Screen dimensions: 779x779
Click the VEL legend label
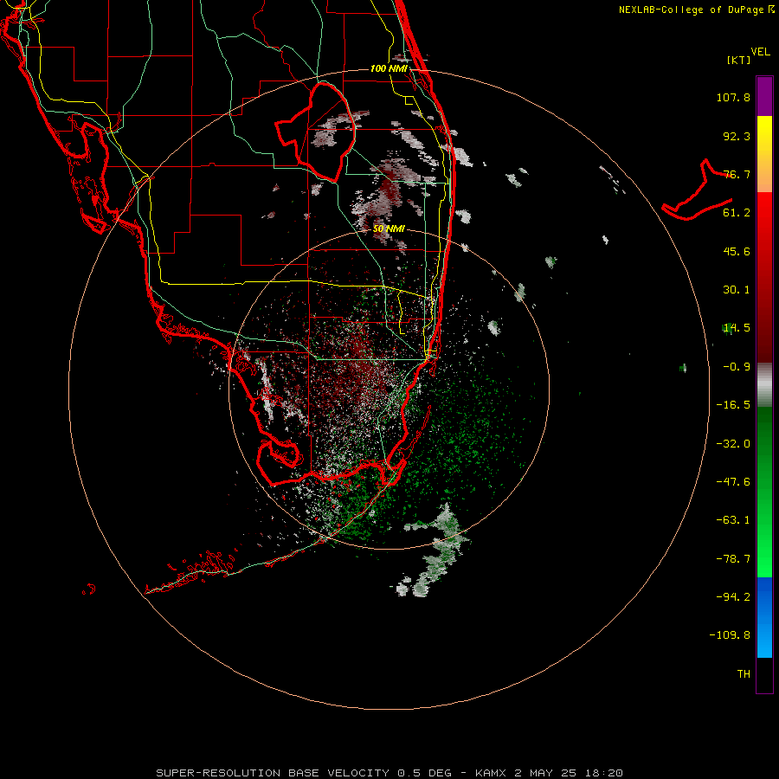(x=760, y=51)
